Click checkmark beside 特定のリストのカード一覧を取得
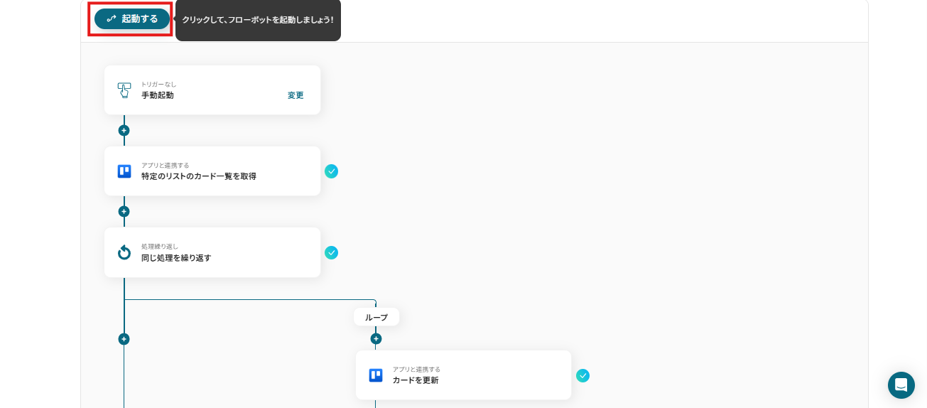Screen dimensions: 927x408 click(331, 171)
